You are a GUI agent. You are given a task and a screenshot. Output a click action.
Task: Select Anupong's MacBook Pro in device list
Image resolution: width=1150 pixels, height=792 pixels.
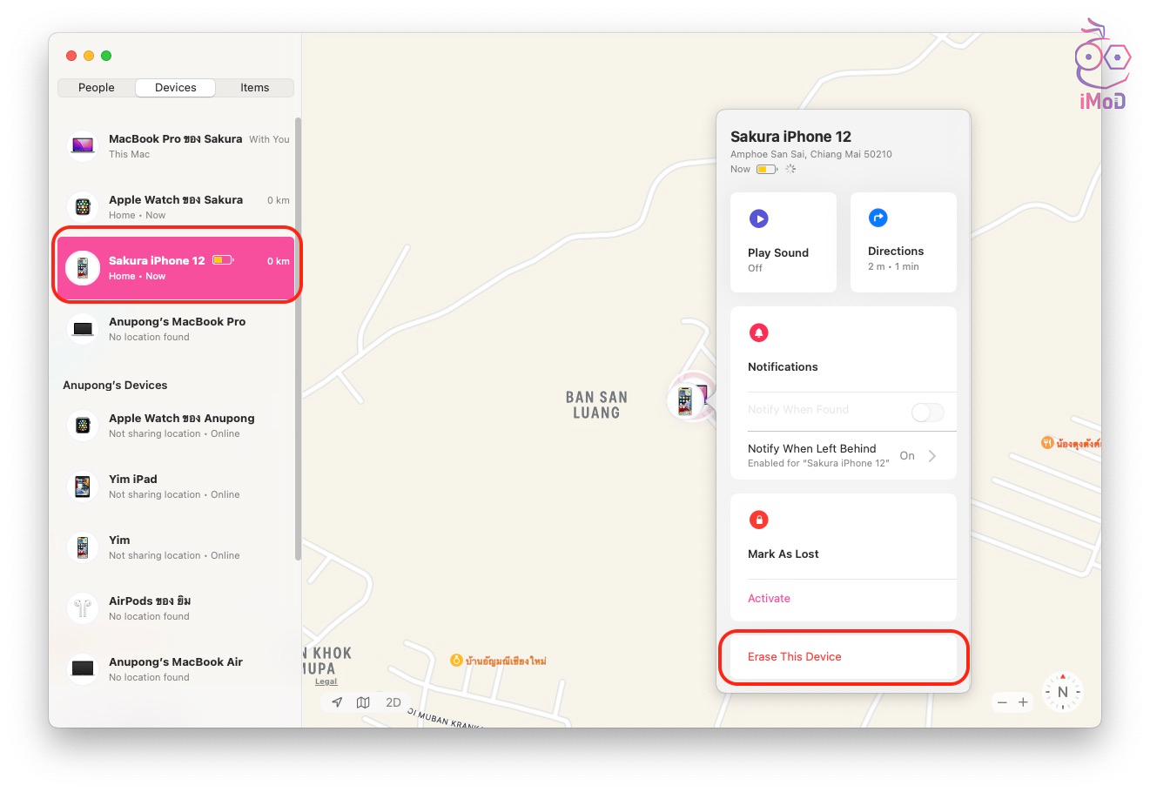(x=176, y=329)
